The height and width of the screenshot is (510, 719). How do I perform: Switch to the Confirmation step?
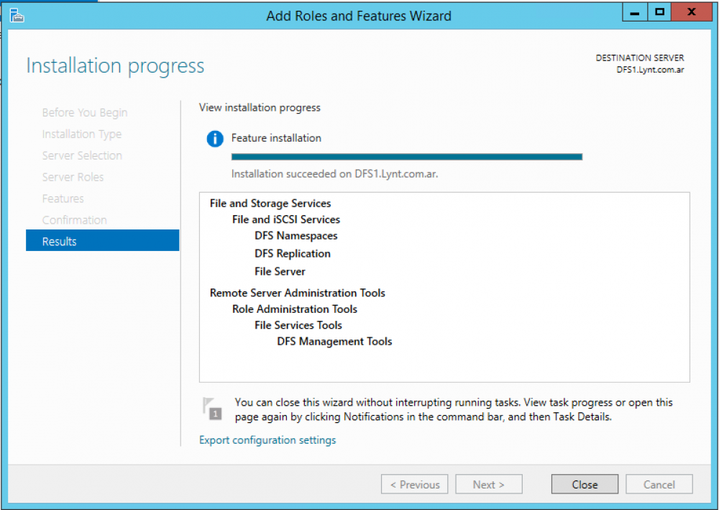[x=74, y=219]
